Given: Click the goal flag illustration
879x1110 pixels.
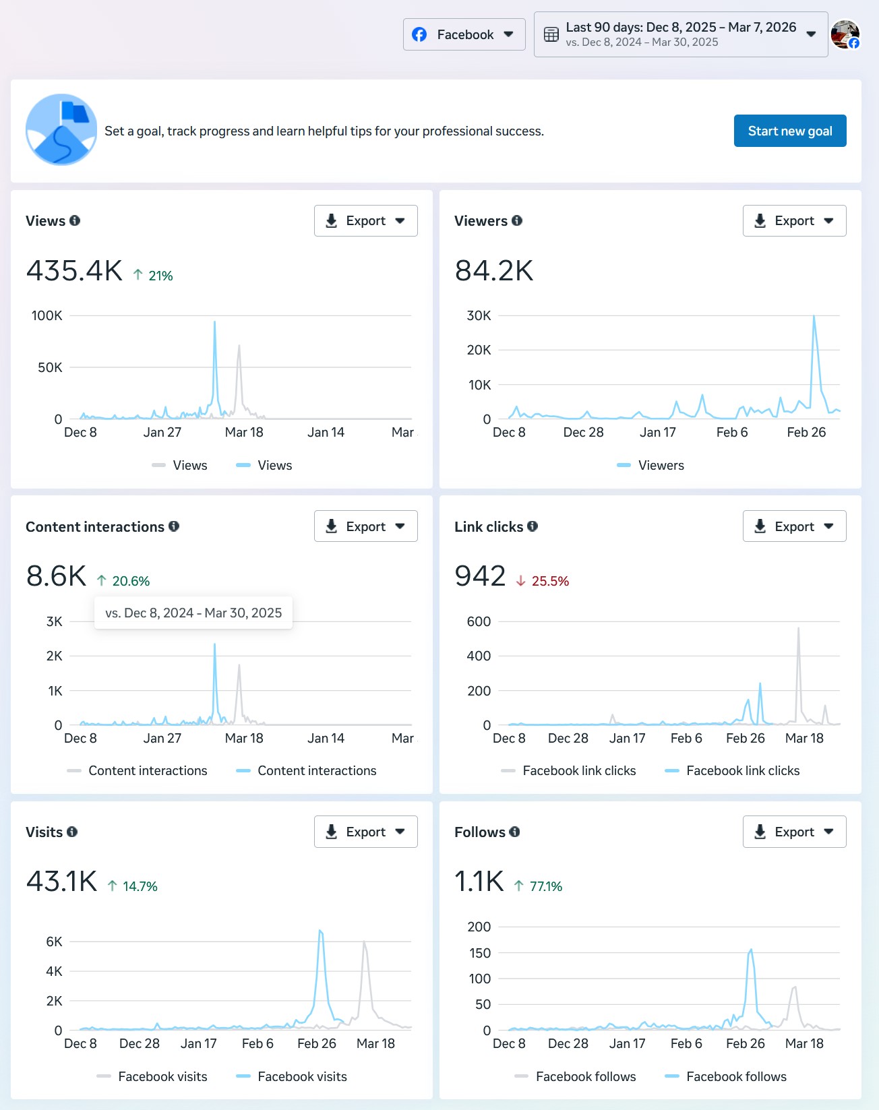Looking at the screenshot, I should point(61,129).
